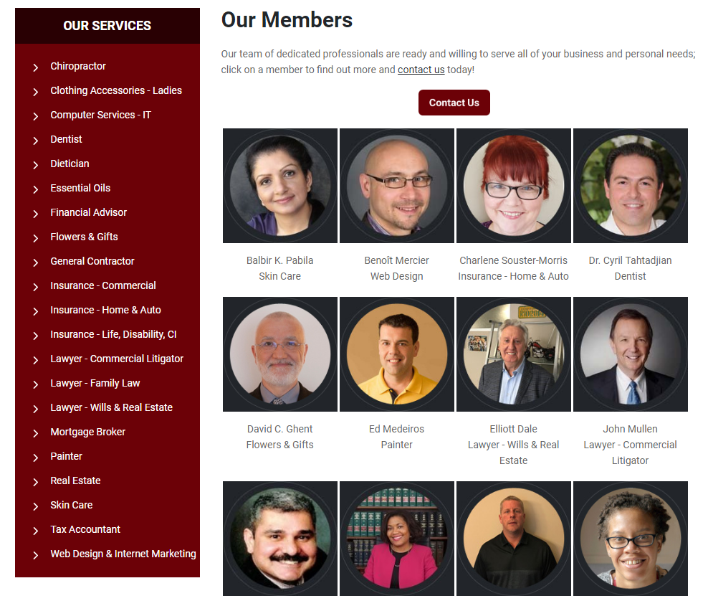Screen dimensions: 708x601
Task: Open Computer Services - IT category
Action: coord(101,115)
